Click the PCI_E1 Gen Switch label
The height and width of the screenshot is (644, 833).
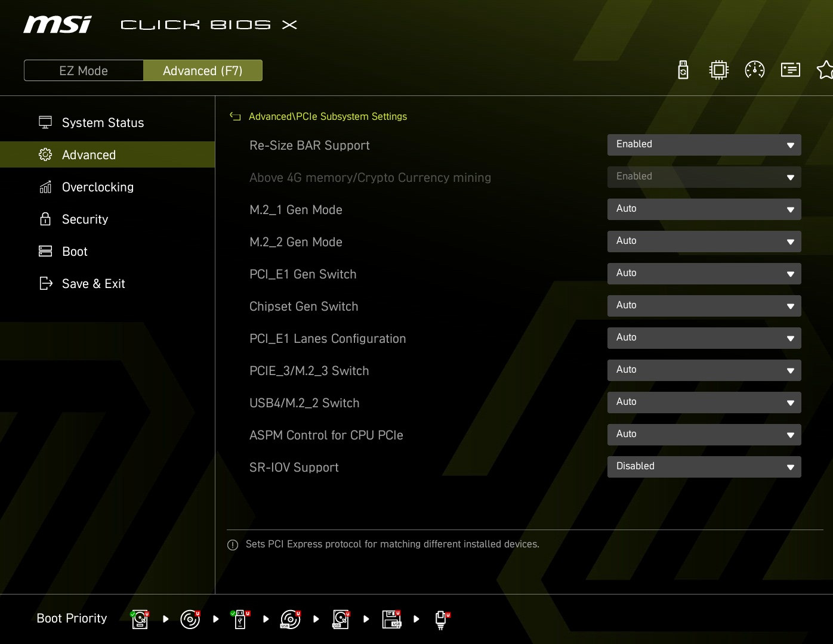pos(303,274)
